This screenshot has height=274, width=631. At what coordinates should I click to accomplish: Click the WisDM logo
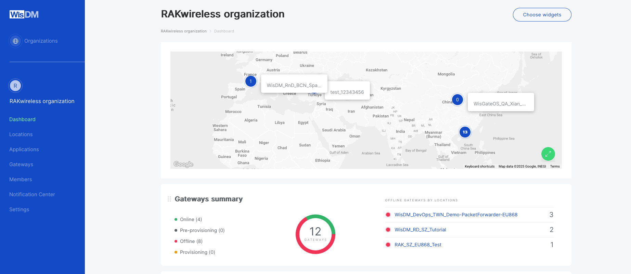pyautogui.click(x=24, y=14)
